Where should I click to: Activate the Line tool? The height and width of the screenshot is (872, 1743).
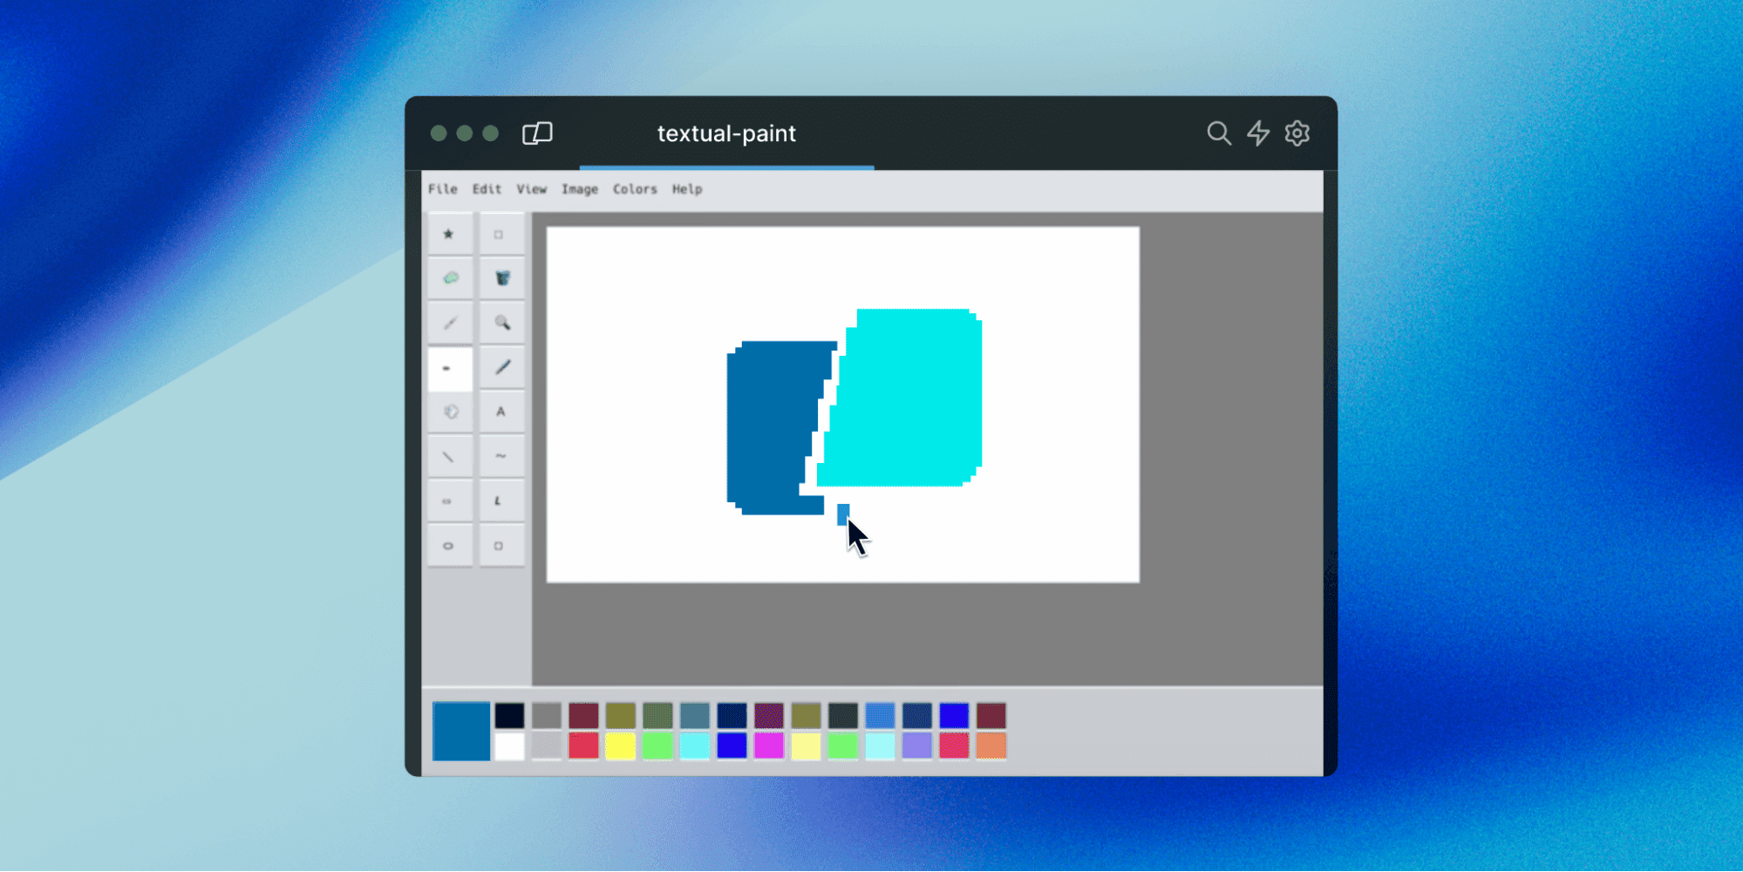[450, 455]
